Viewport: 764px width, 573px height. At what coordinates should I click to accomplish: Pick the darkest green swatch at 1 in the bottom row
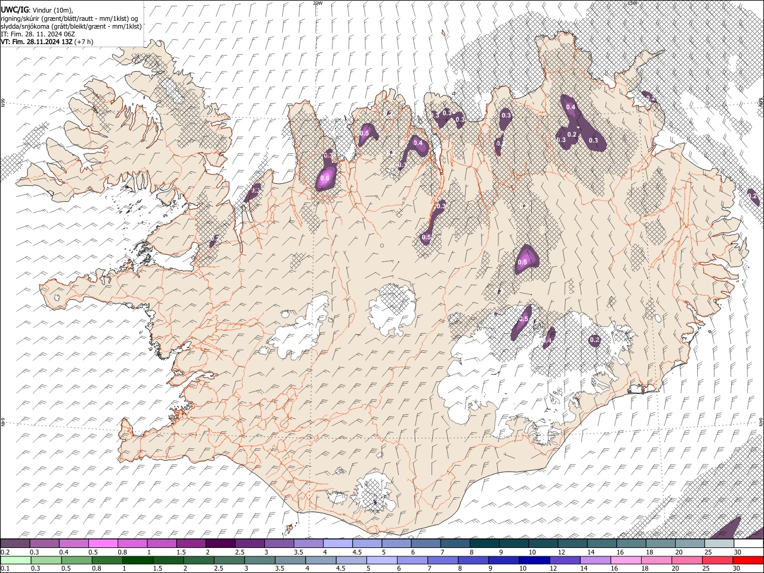138,560
